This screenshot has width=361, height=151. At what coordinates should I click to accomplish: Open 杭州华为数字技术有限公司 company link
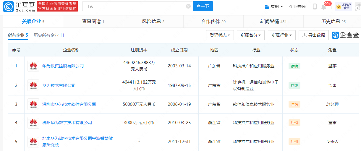(x=67, y=123)
